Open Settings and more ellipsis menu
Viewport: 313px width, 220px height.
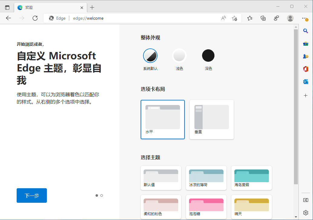(x=305, y=18)
